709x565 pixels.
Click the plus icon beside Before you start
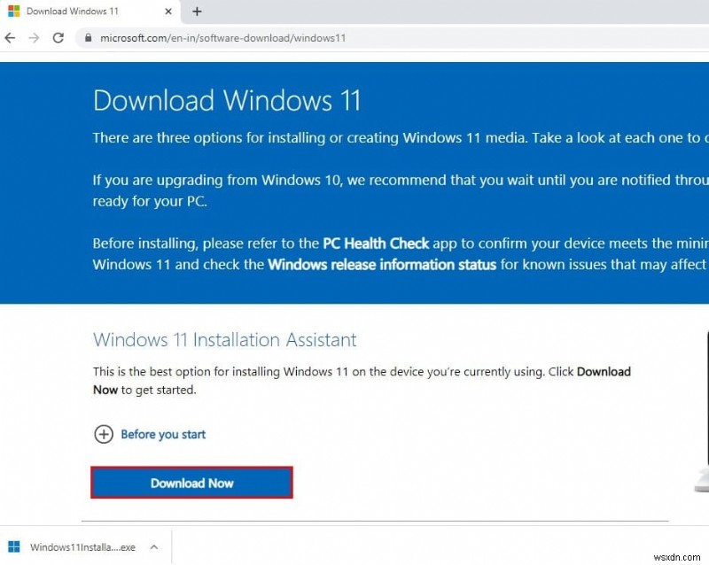104,435
